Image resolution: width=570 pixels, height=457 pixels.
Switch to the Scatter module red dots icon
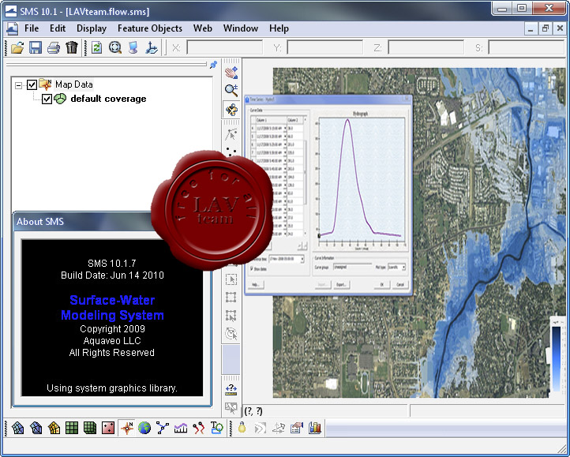click(108, 428)
